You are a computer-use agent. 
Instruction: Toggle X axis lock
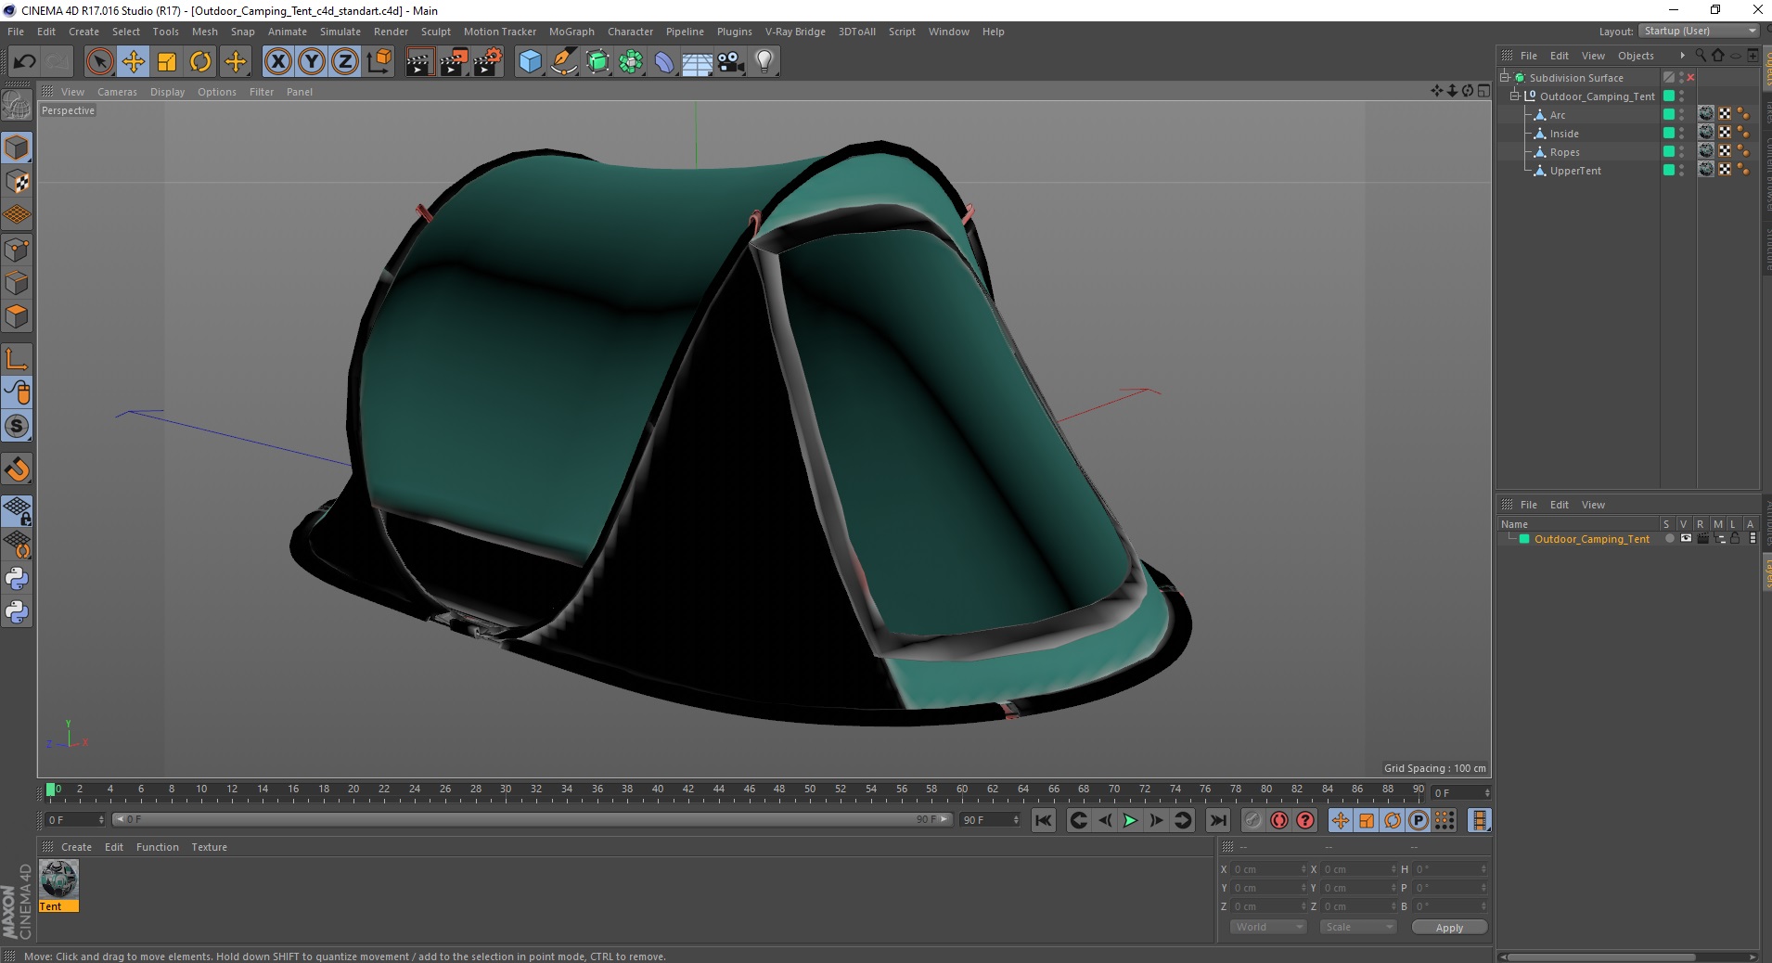[277, 62]
